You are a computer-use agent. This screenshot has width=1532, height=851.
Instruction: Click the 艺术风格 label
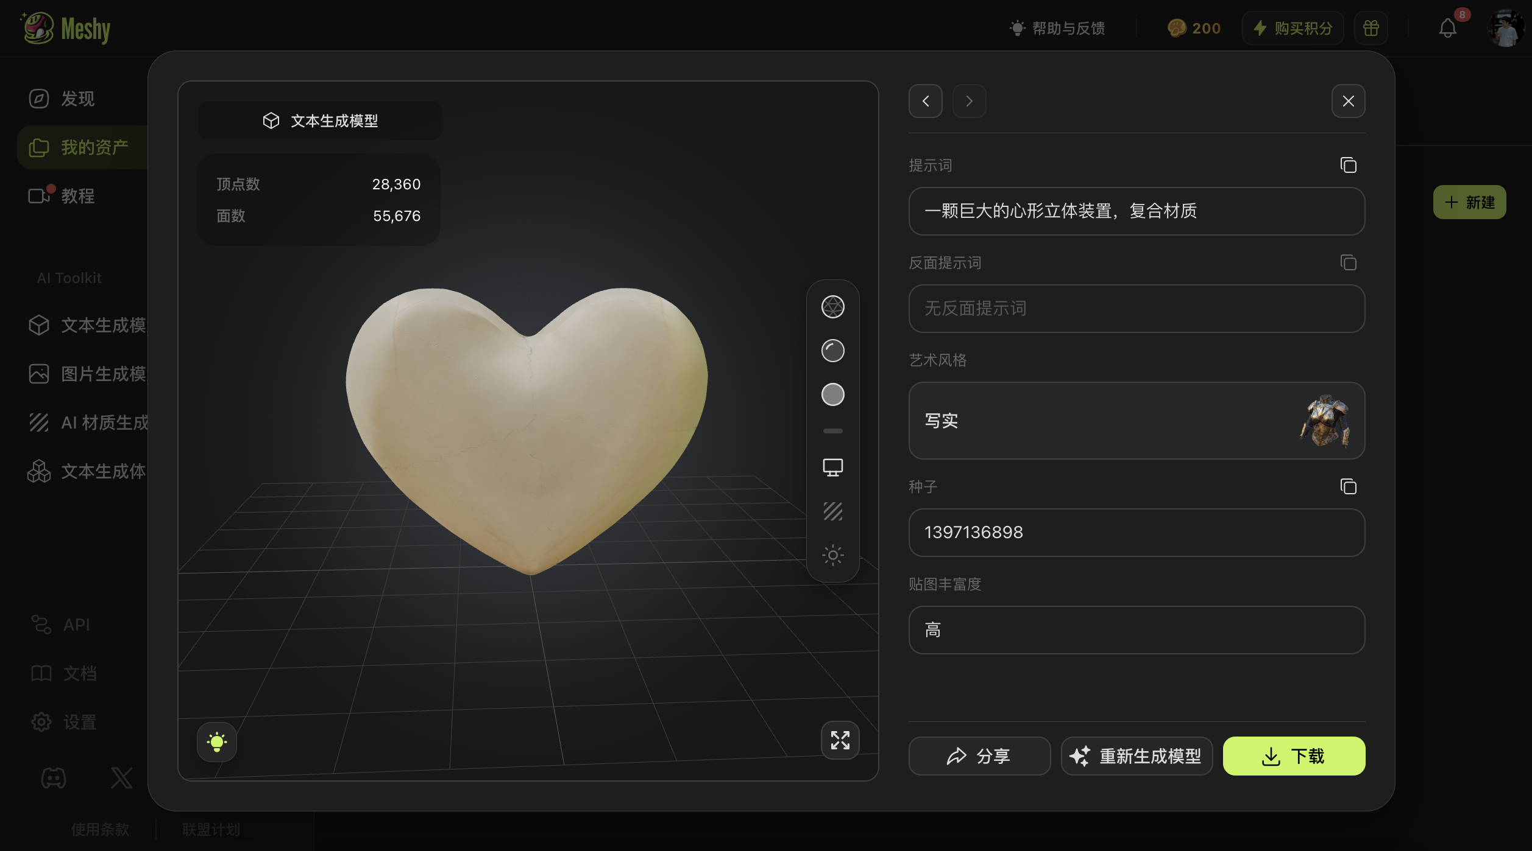point(937,360)
